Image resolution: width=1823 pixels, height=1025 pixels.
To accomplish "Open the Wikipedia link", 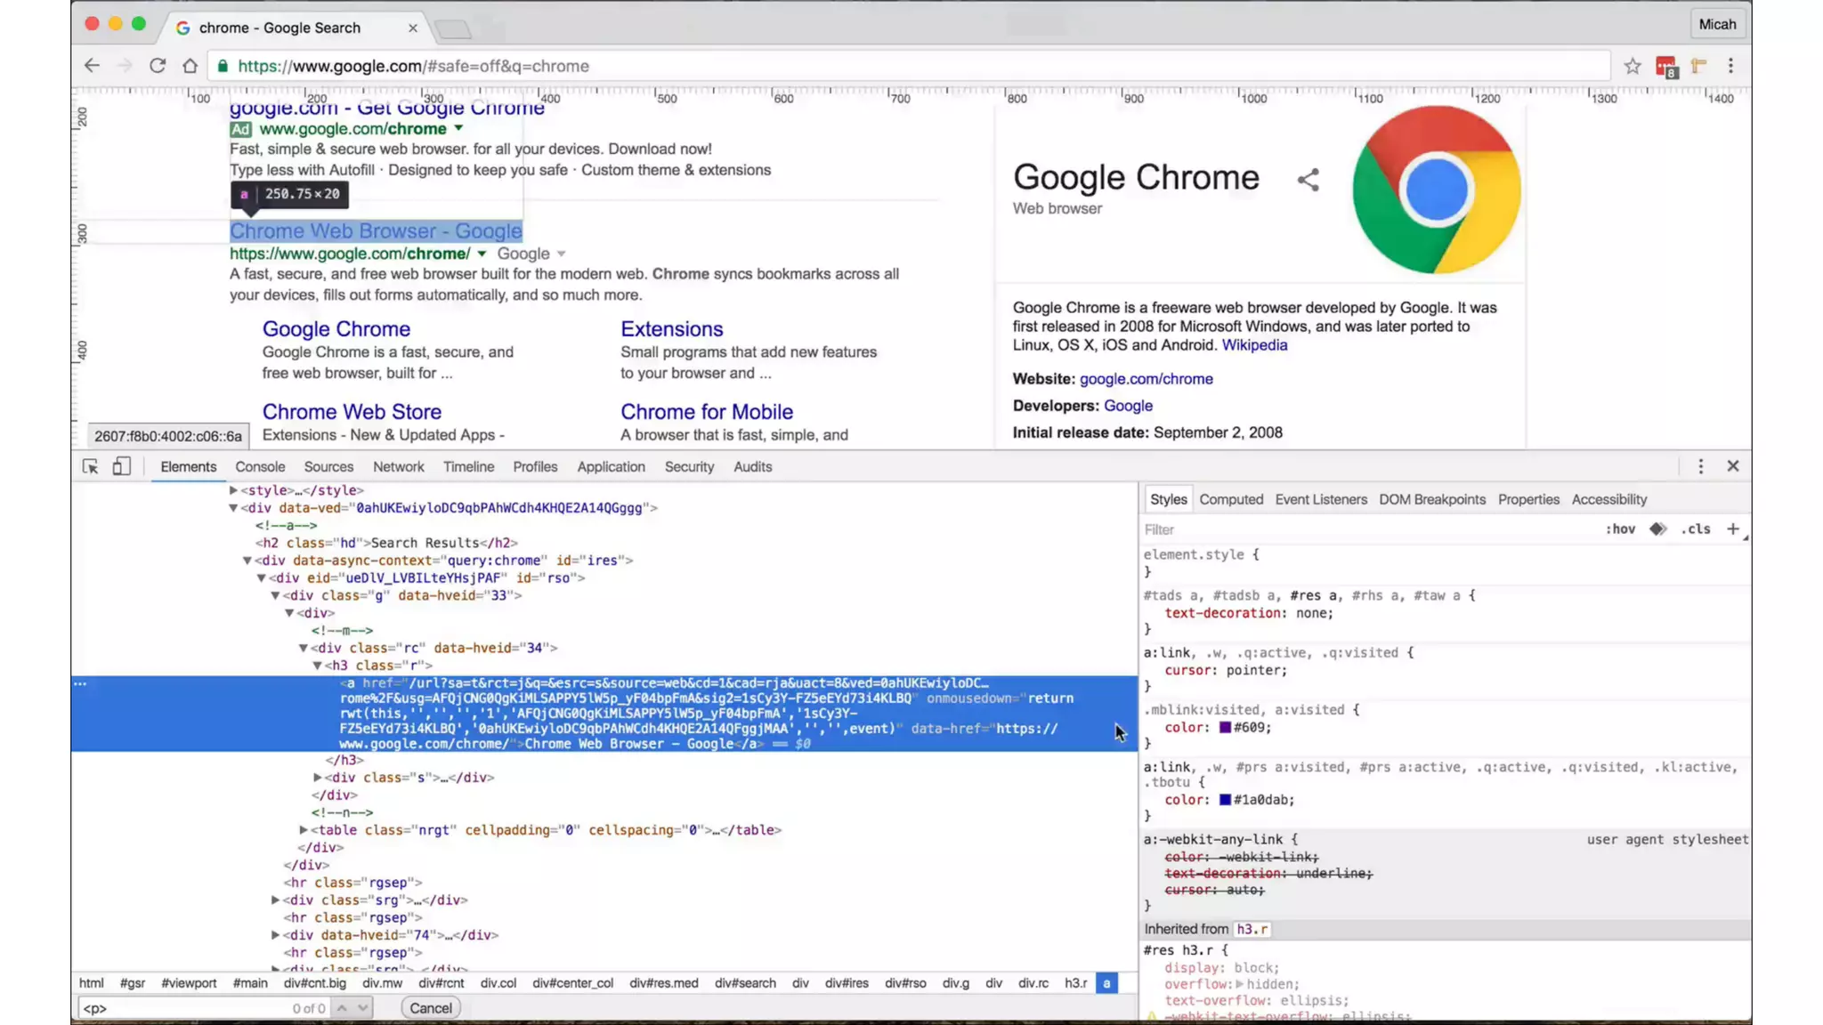I will 1253,345.
